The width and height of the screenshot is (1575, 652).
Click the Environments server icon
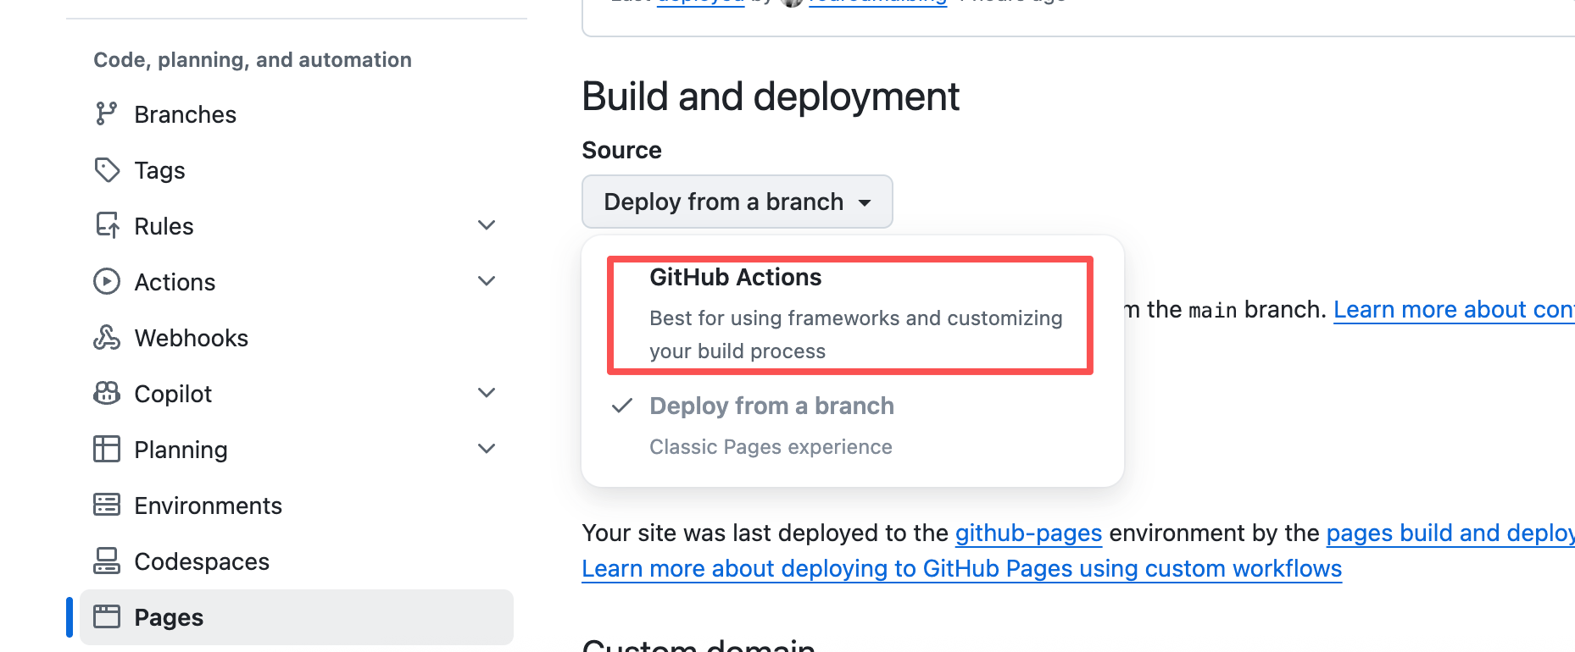tap(107, 505)
